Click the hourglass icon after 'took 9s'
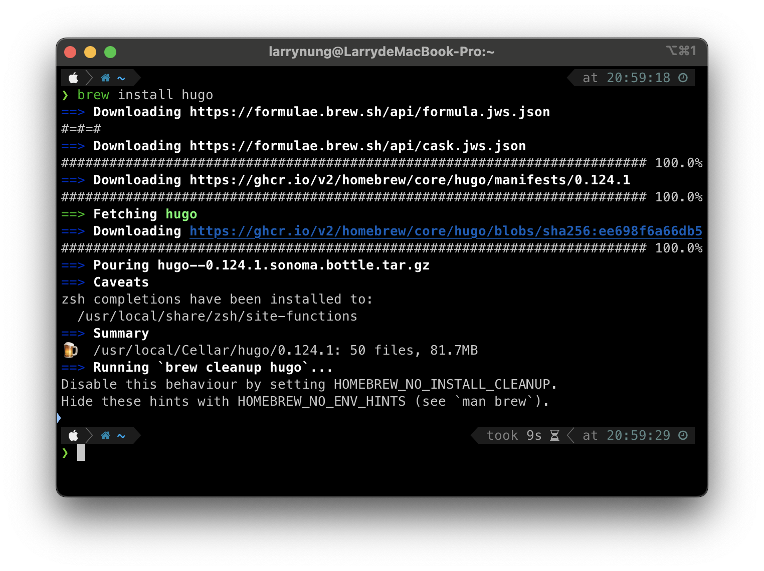The image size is (764, 571). 554,435
